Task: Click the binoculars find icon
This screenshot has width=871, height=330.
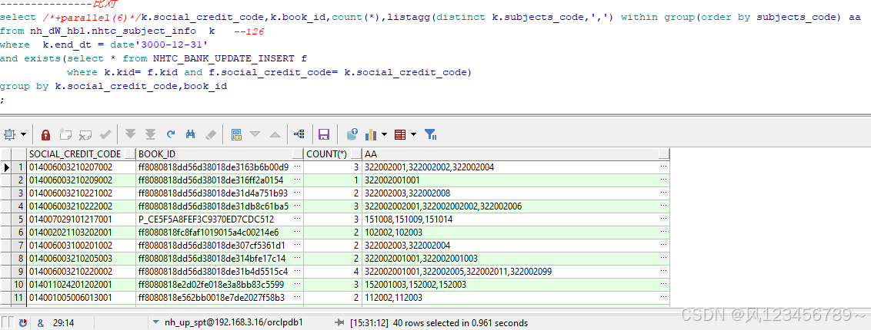Action: (x=190, y=134)
